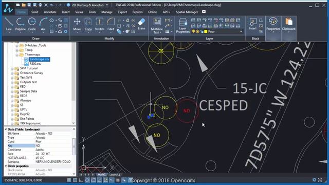Viewport: 329px width, 185px height.
Task: Toggle snap mode in status bar
Action: click(x=69, y=180)
